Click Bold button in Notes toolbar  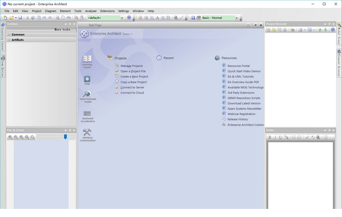point(270,137)
